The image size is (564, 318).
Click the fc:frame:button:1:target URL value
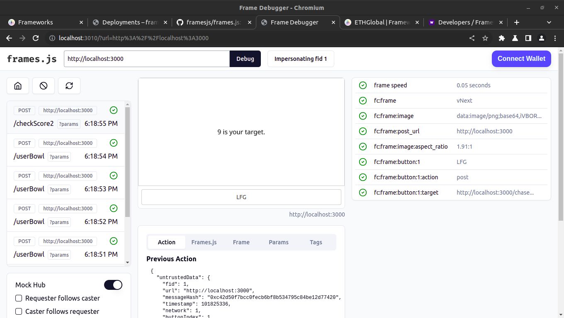coord(495,193)
